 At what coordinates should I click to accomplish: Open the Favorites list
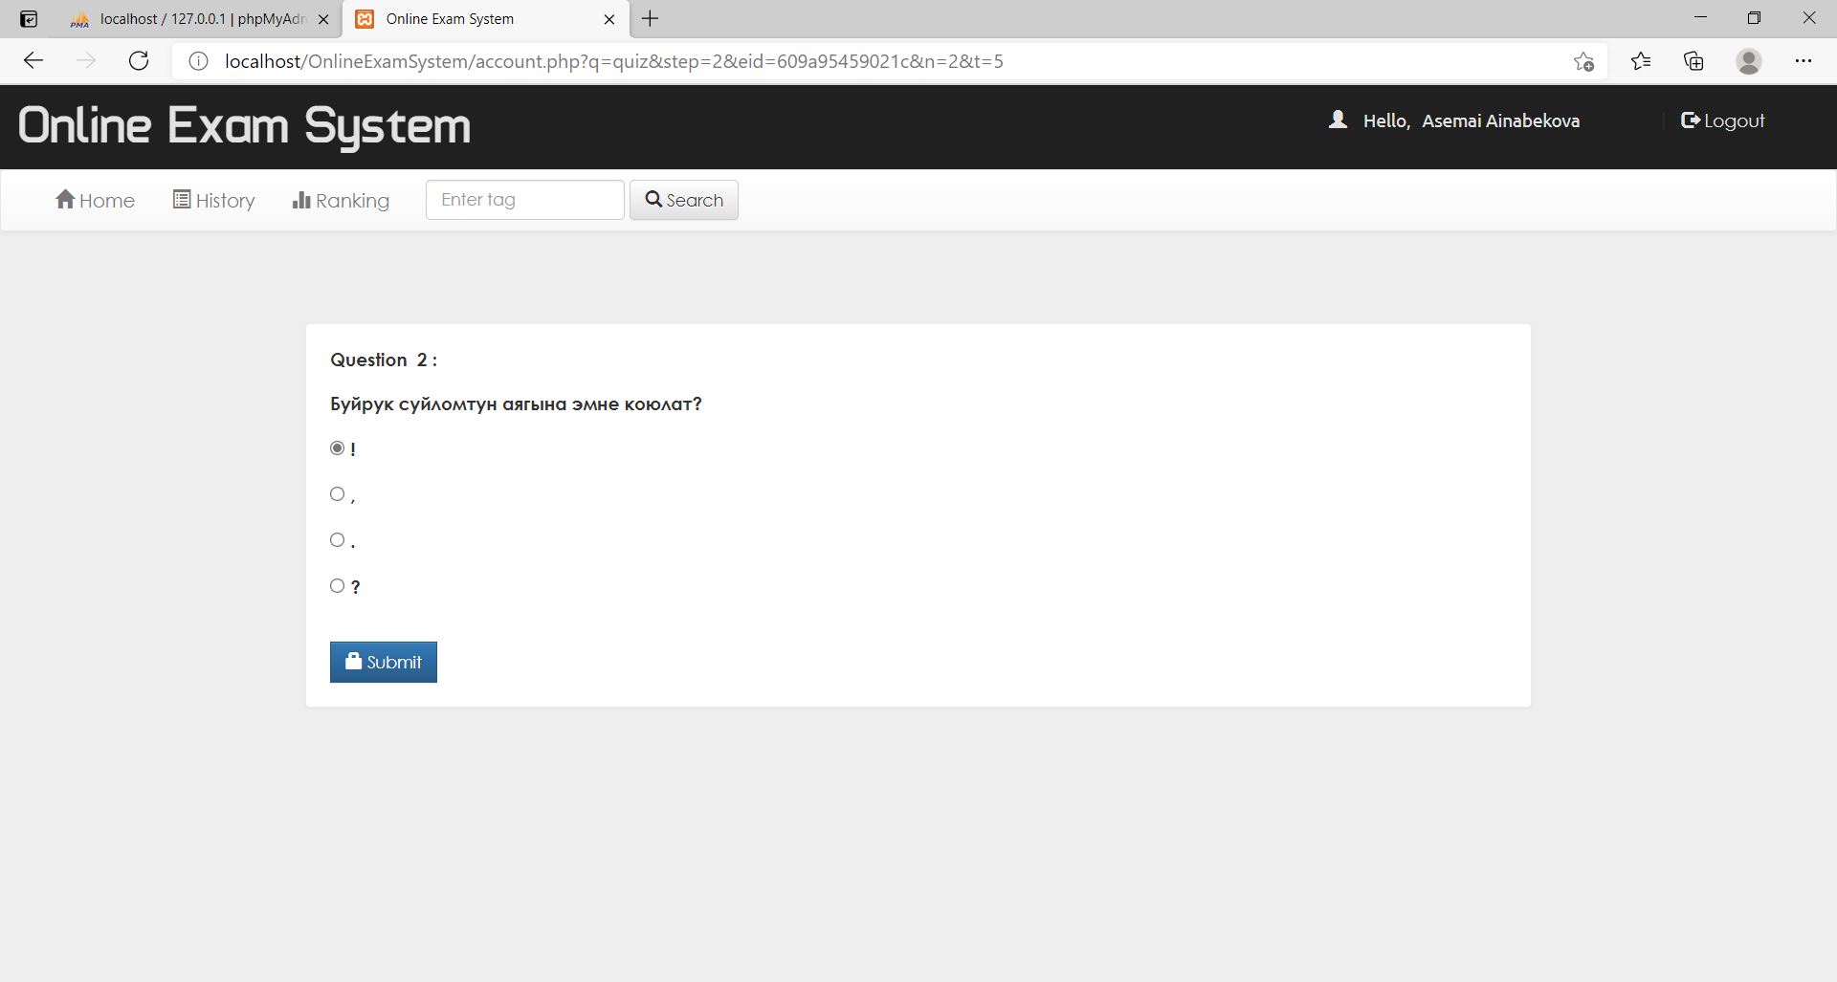click(x=1641, y=61)
